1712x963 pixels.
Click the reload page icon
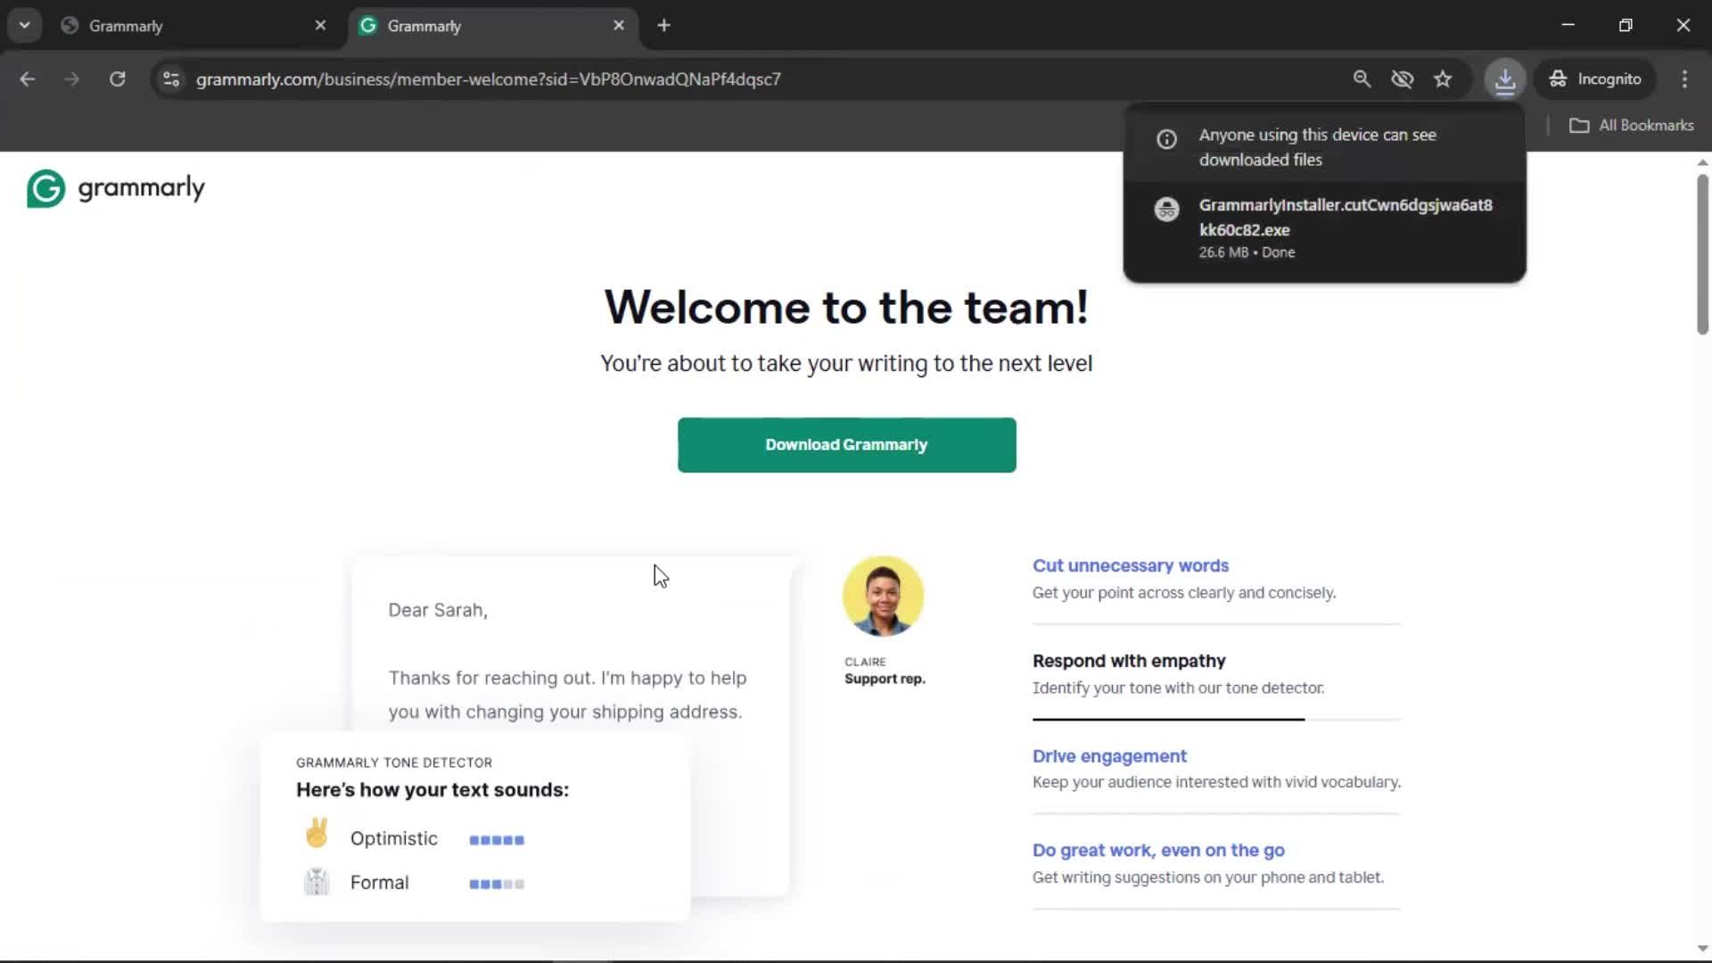tap(117, 78)
